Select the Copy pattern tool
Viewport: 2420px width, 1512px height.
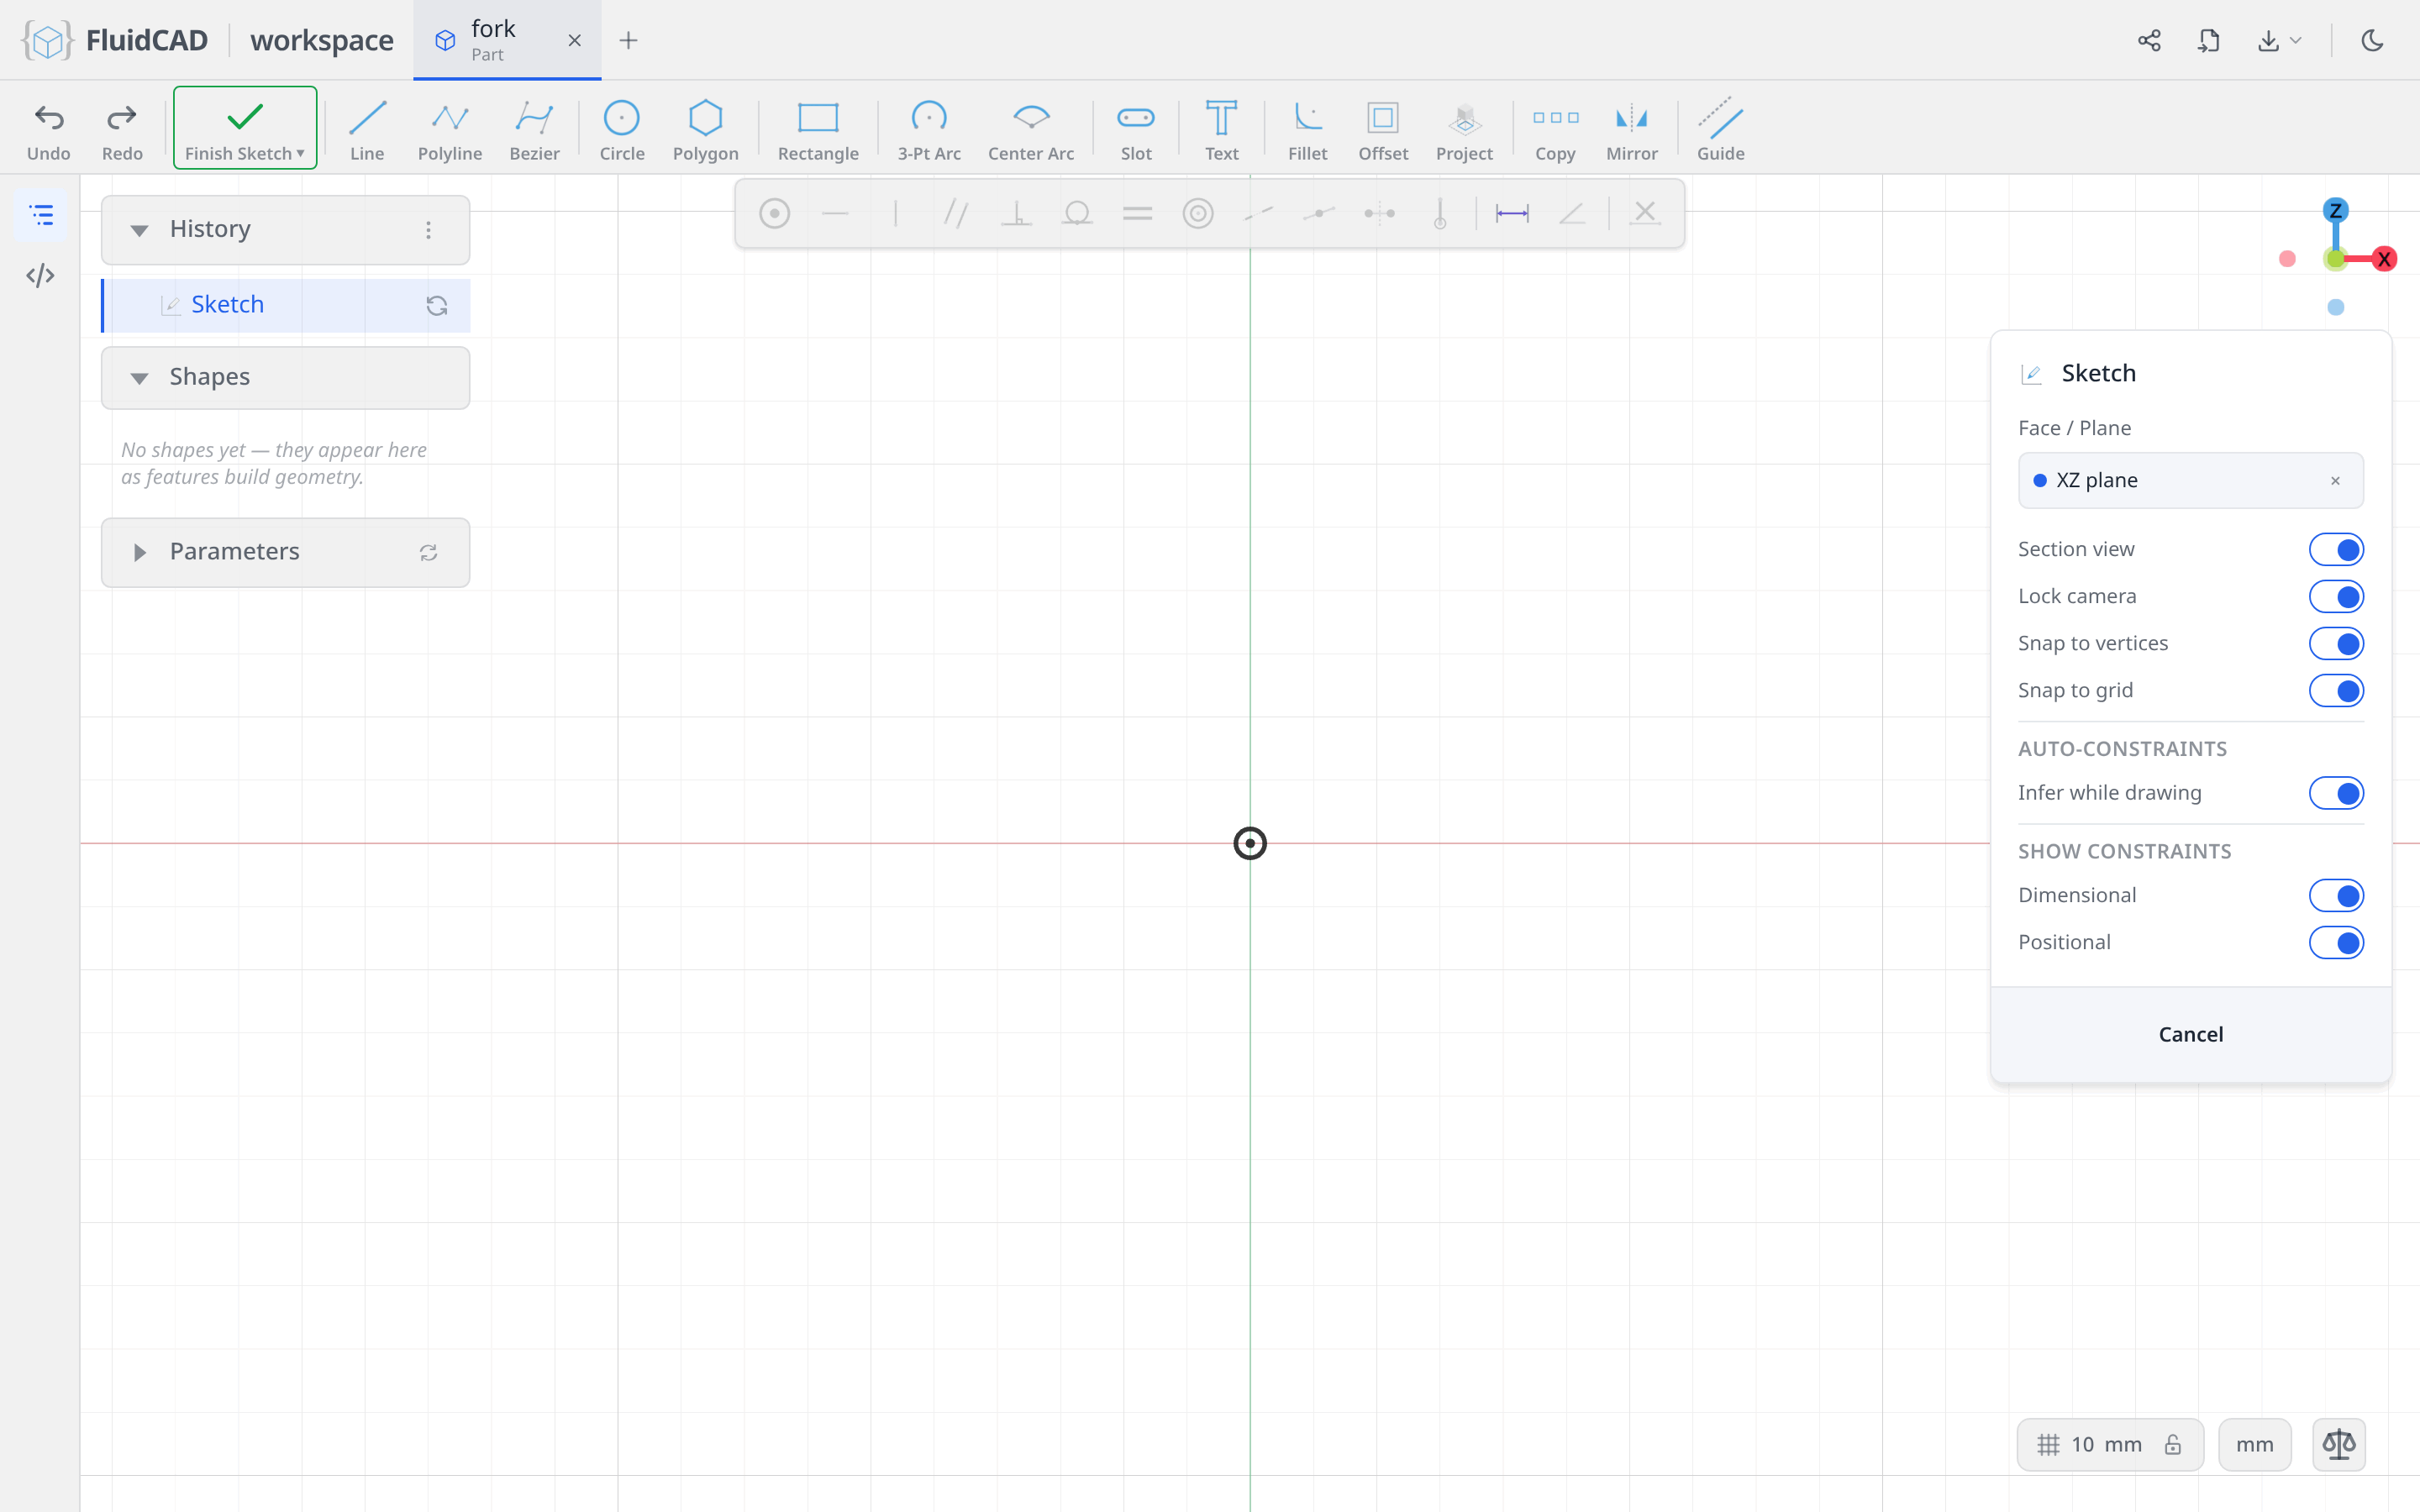(1555, 130)
